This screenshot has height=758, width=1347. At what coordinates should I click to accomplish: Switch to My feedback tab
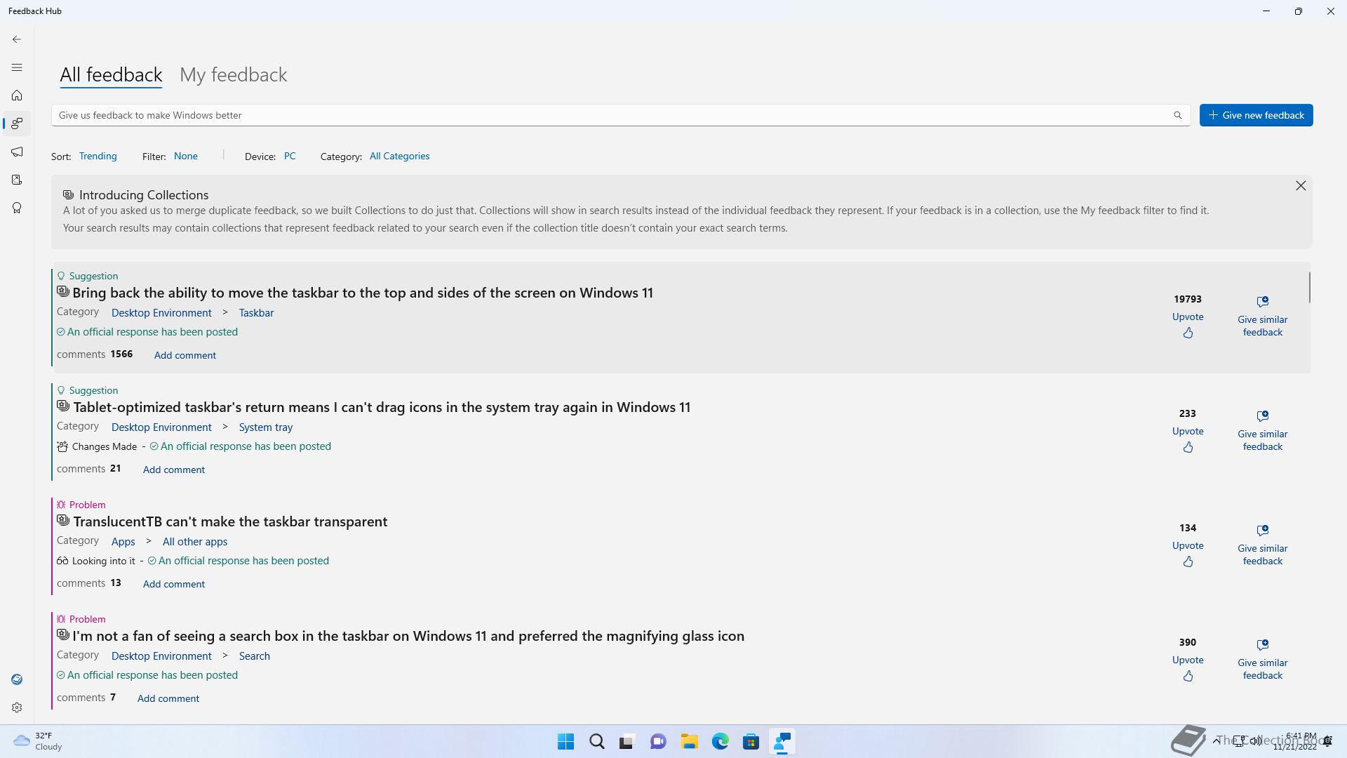pos(234,74)
